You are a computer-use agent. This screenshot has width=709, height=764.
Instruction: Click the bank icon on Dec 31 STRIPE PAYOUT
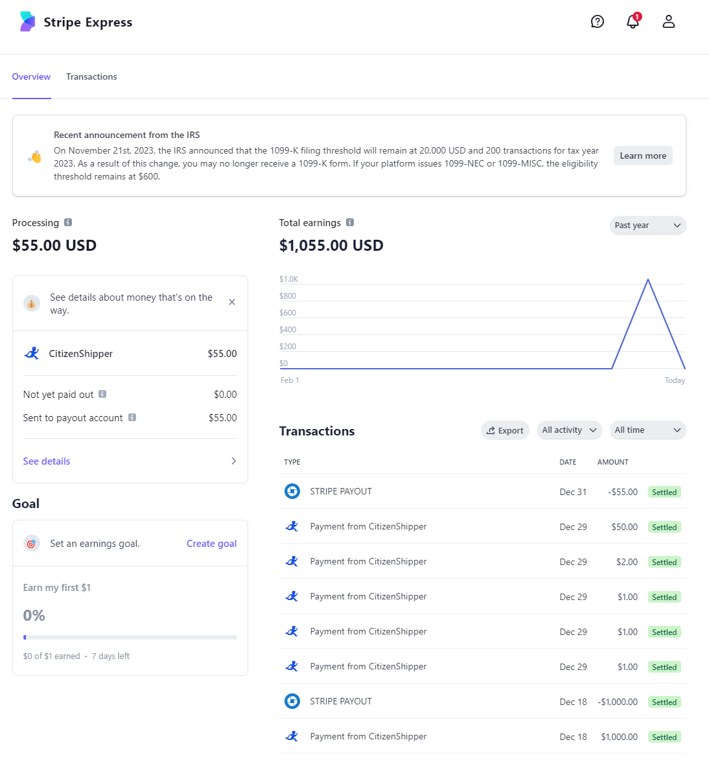pyautogui.click(x=292, y=491)
